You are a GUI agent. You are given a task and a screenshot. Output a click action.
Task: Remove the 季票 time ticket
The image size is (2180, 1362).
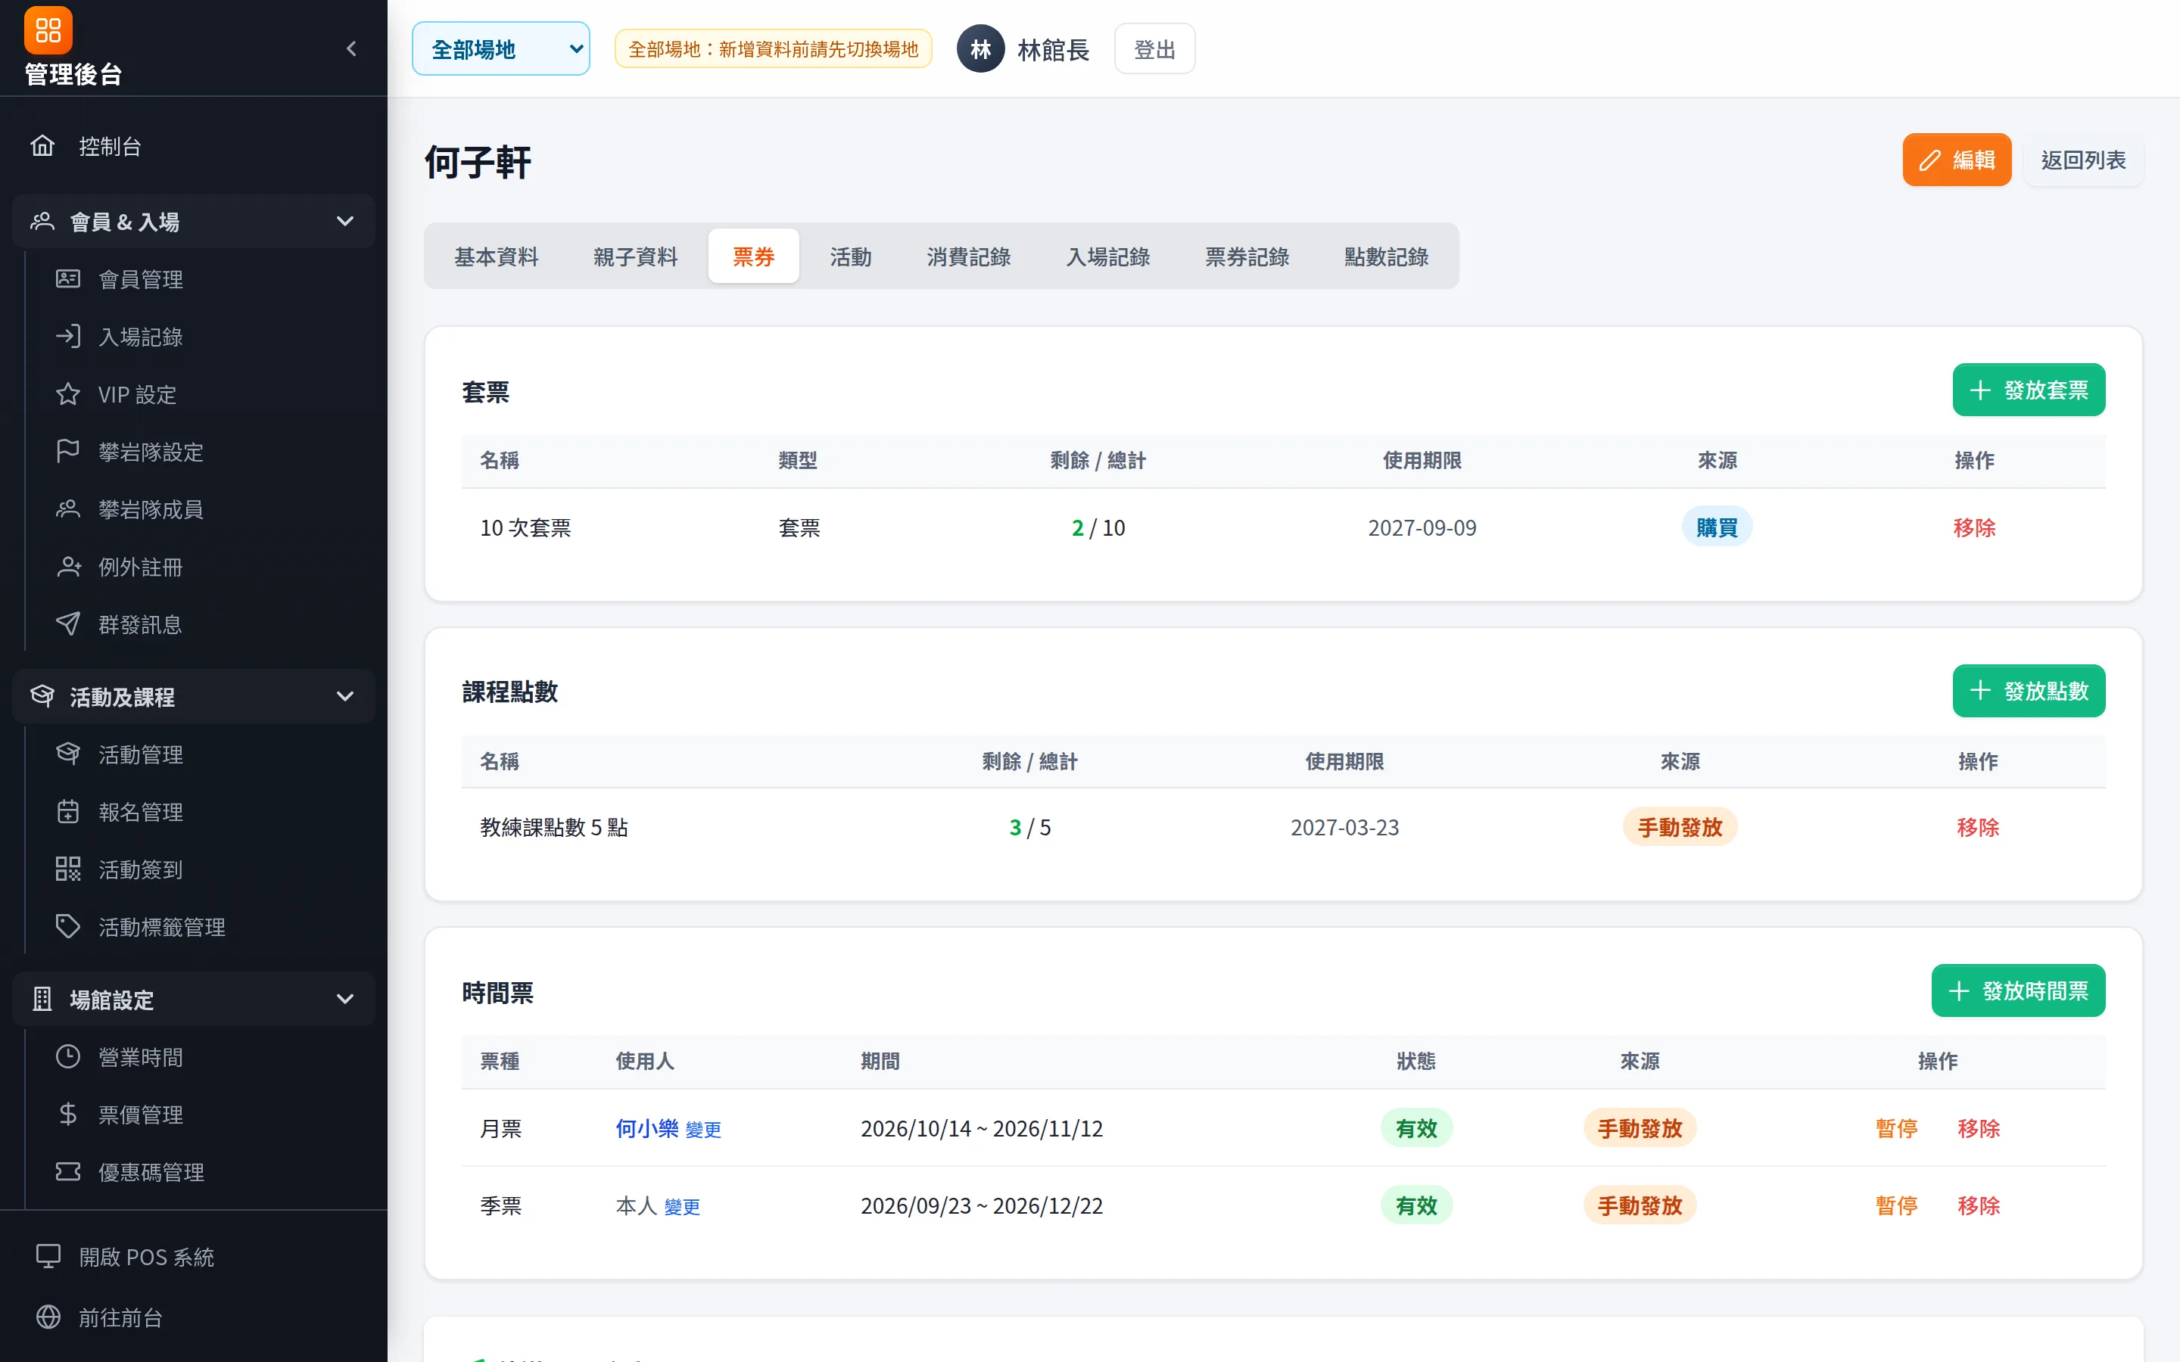tap(1978, 1205)
